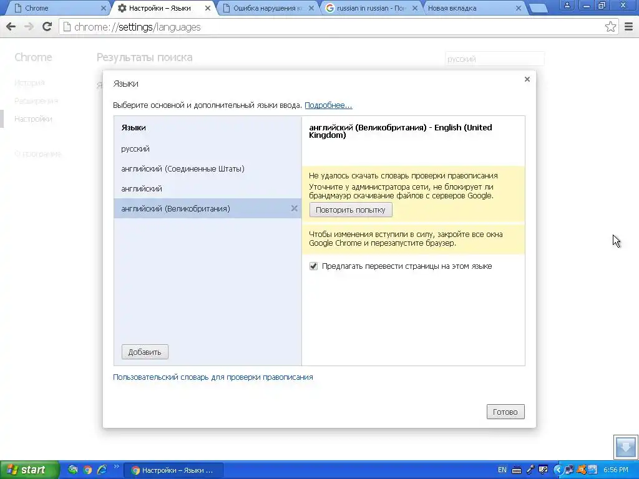Click the Chrome user profile icon
The height and width of the screenshot is (479, 639).
(x=567, y=5)
